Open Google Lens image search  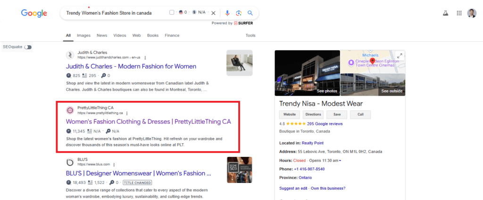(239, 13)
